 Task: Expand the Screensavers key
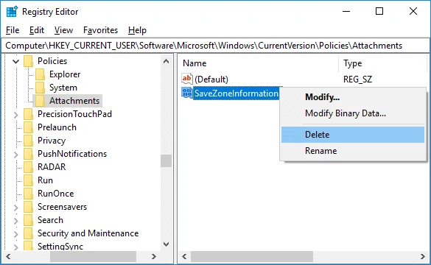(x=16, y=208)
